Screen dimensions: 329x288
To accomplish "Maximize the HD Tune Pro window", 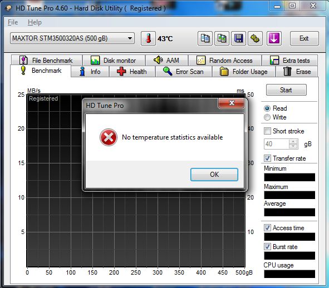I will click(x=292, y=6).
